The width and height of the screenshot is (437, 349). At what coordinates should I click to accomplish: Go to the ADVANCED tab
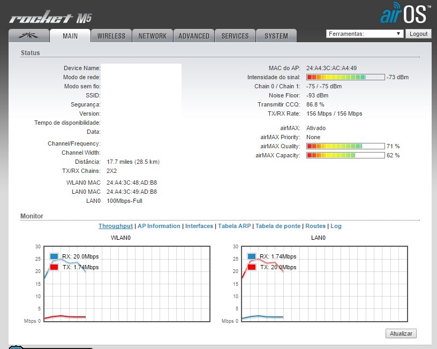point(194,36)
